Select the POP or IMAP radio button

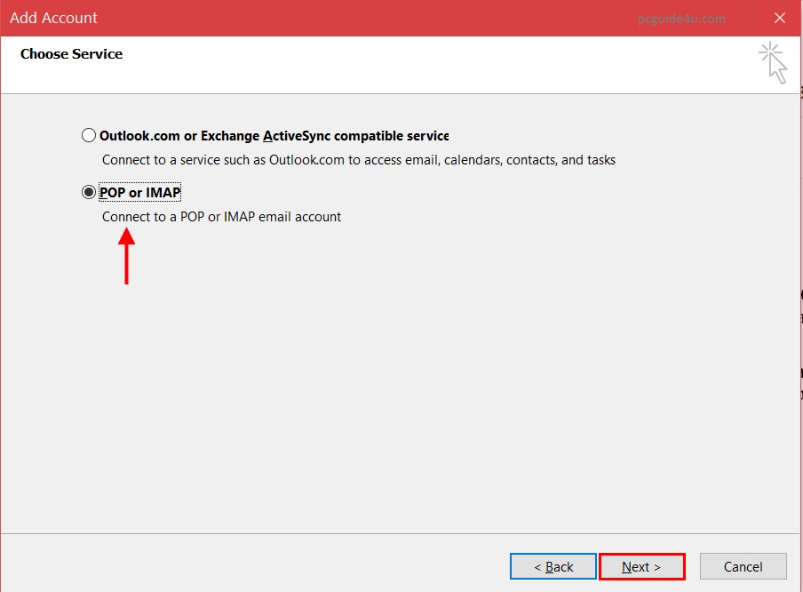pos(88,192)
